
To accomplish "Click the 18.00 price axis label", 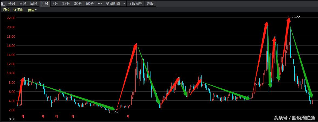I will [x=11, y=36].
